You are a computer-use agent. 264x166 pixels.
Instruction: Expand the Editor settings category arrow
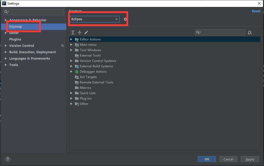[6, 33]
